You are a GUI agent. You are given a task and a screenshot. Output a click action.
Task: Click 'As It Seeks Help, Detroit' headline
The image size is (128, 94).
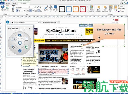pyautogui.click(x=52, y=66)
